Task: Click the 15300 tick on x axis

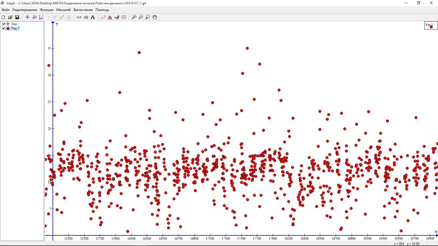Action: 68,239
